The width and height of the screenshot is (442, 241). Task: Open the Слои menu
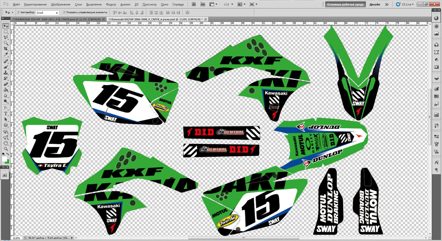click(78, 4)
